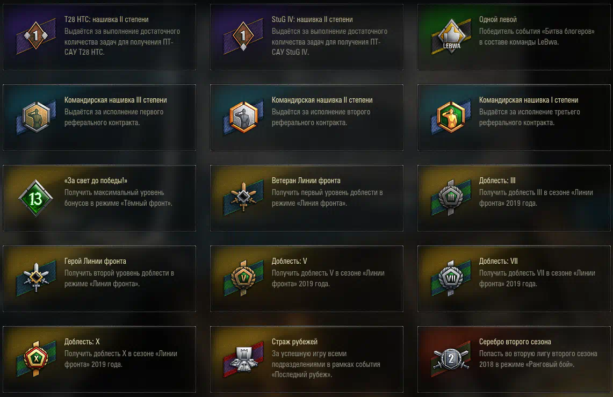Click the Доблесть: VII silver medal icon
This screenshot has height=397, width=613.
[451, 278]
